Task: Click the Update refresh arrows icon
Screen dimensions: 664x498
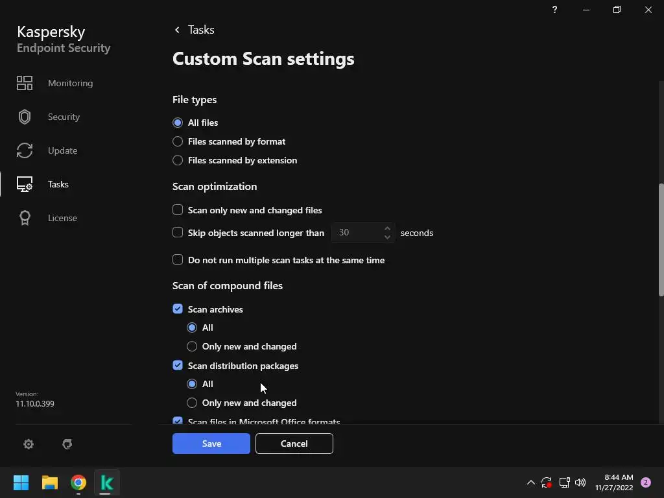Action: coord(25,150)
